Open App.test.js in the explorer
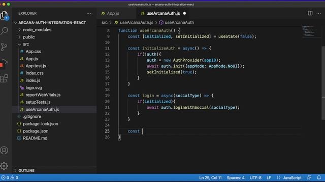325x182 pixels. coord(36,66)
